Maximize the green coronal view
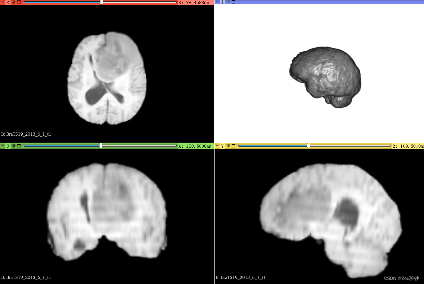Viewport: 424px width, 284px height. [19, 146]
